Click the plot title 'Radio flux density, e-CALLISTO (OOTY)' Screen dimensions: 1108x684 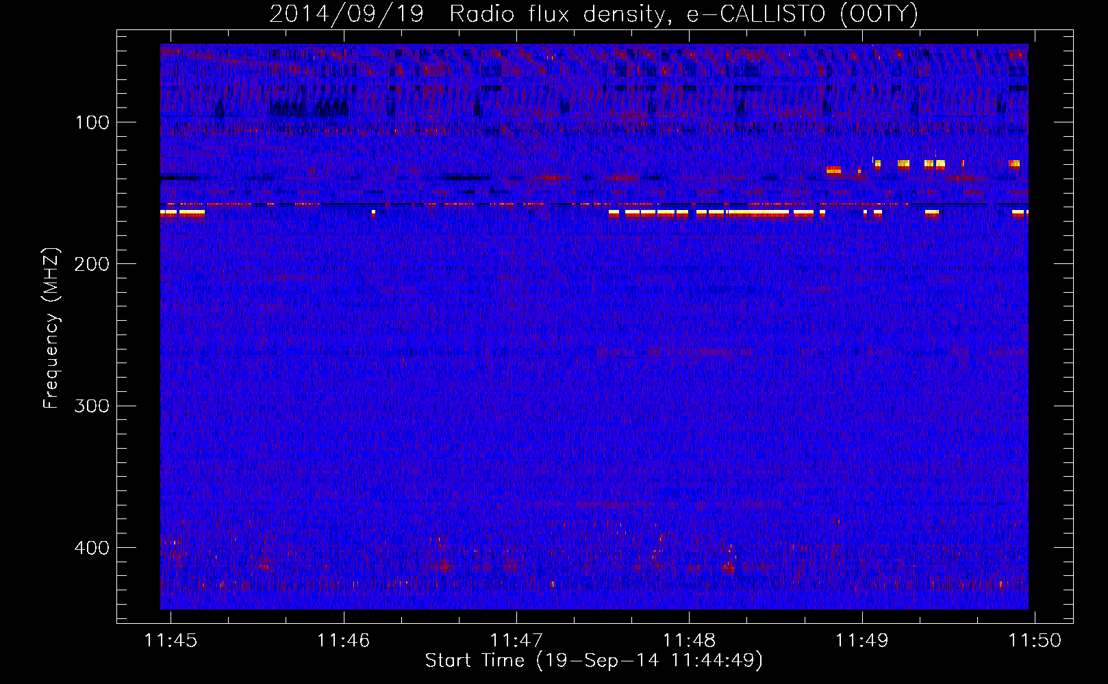coord(683,14)
